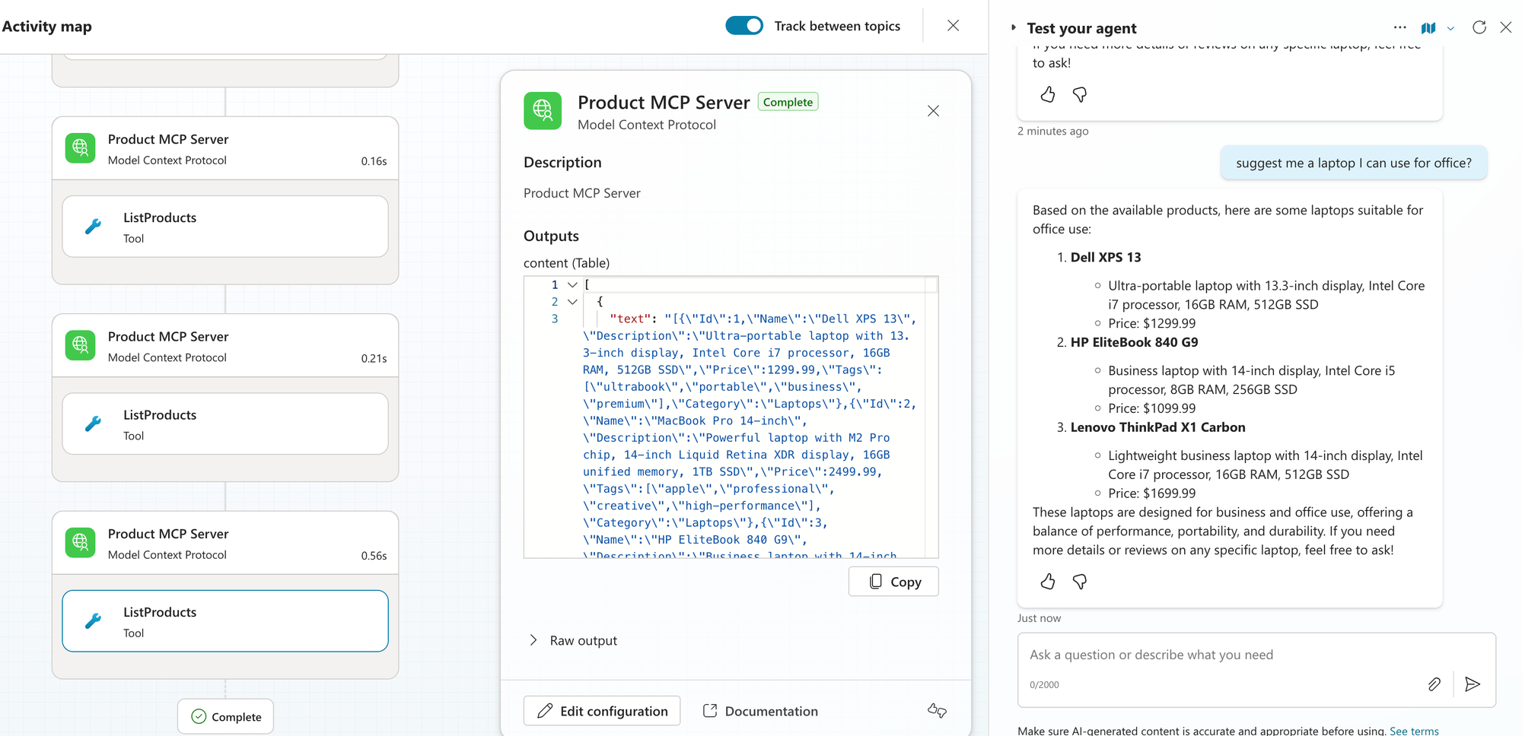Click the thumbs up on latest response
This screenshot has height=736, width=1522.
pyautogui.click(x=1048, y=582)
